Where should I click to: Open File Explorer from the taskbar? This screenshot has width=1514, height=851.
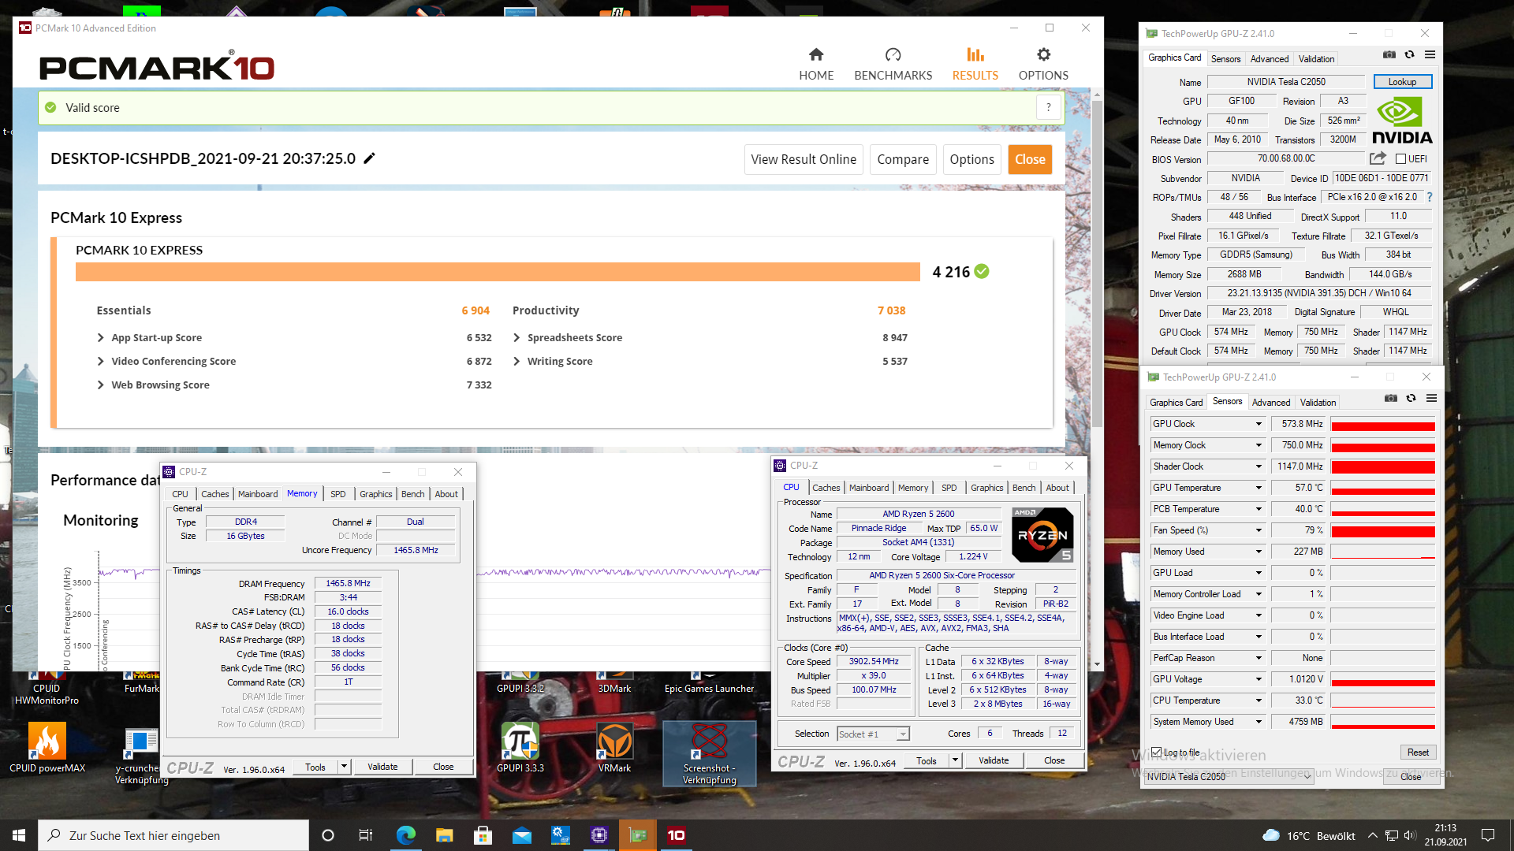pos(444,835)
